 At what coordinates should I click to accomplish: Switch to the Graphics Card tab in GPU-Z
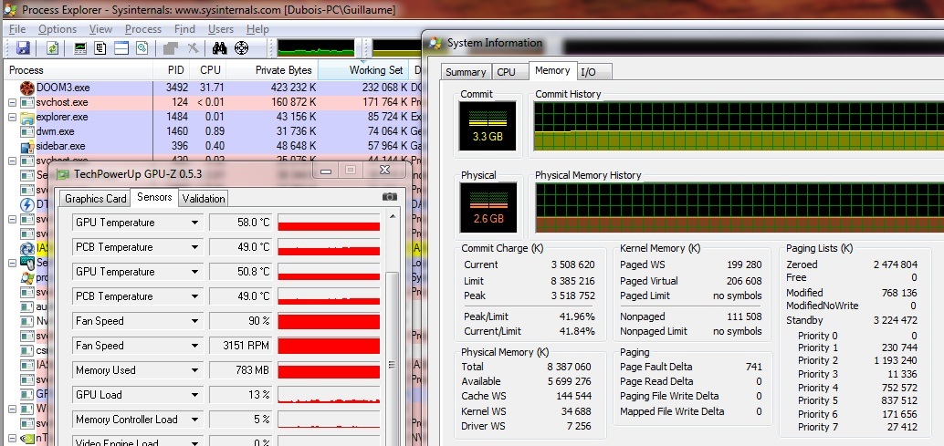tap(95, 199)
